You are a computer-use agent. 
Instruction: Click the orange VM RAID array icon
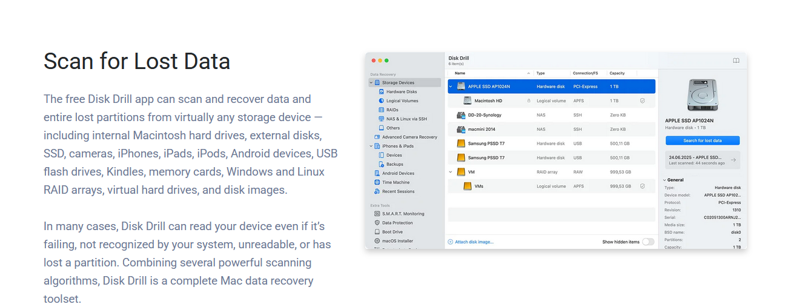[x=461, y=172]
